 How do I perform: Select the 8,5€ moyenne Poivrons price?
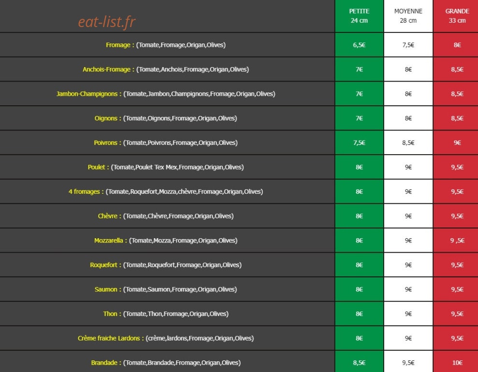(x=408, y=143)
